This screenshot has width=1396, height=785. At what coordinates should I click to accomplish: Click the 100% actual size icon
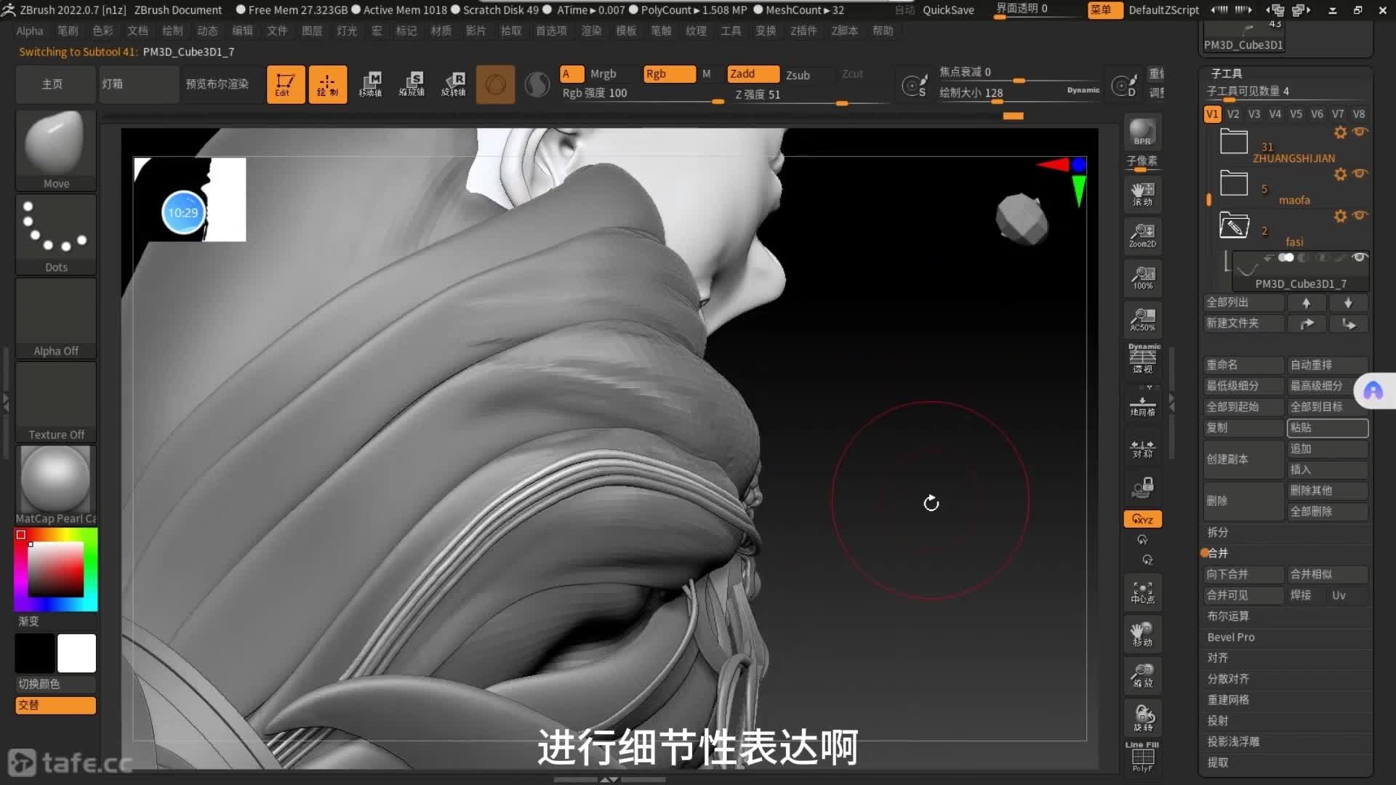tap(1142, 278)
